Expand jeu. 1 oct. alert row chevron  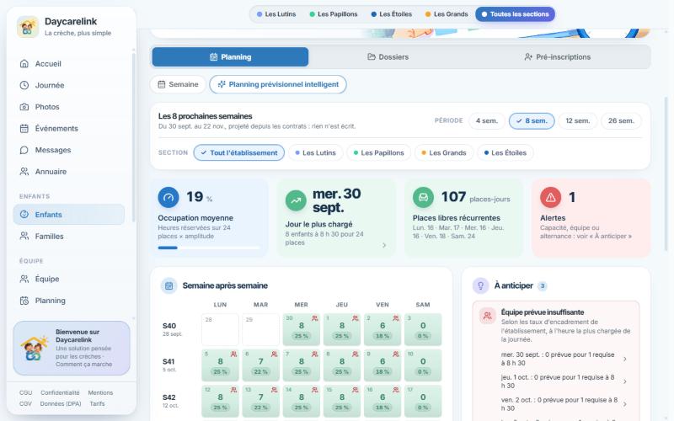(x=625, y=381)
